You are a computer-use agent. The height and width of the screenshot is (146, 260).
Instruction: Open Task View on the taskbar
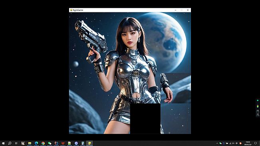[x=16, y=143]
